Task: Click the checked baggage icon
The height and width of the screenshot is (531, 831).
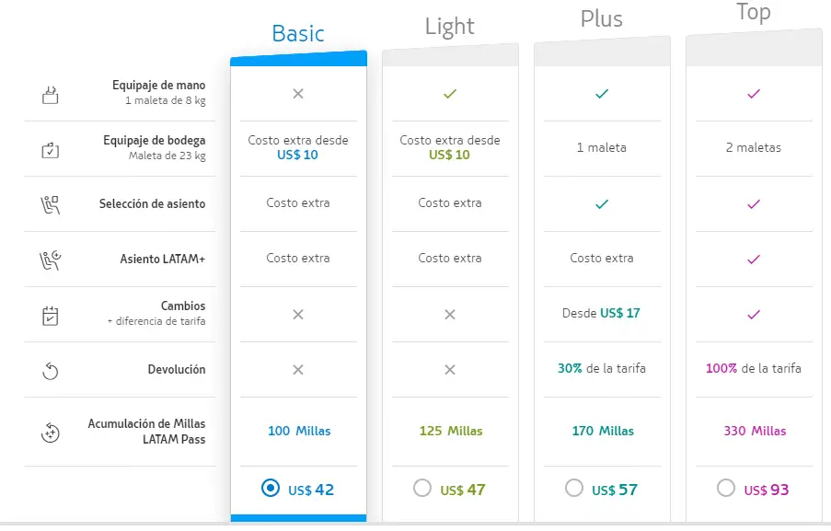Action: pyautogui.click(x=51, y=151)
